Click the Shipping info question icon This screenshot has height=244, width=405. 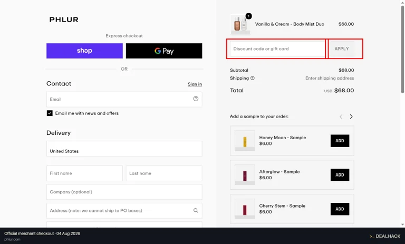click(x=253, y=78)
